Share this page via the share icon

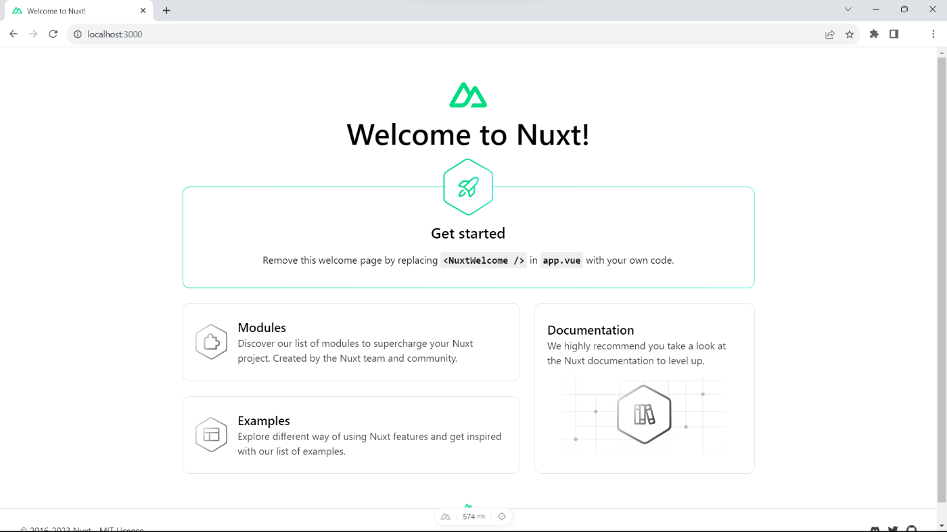click(x=829, y=34)
